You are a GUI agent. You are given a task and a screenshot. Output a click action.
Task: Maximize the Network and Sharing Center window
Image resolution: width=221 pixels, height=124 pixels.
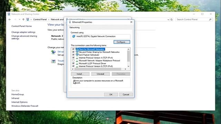pyautogui.click(x=202, y=14)
